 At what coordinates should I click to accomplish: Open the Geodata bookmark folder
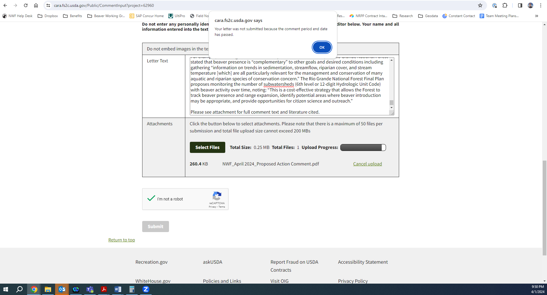(428, 16)
